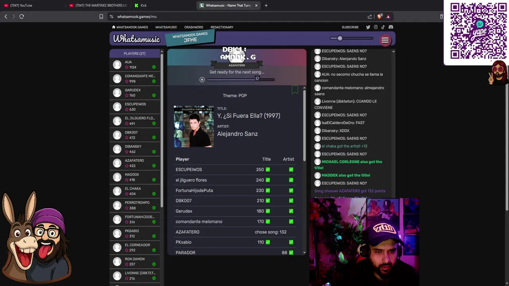Click the star icon next to AUA's score 1124
The image size is (509, 286).
tap(127, 68)
